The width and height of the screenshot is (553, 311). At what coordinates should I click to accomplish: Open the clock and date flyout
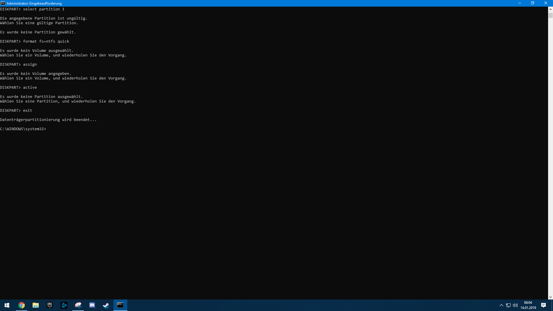click(528, 305)
